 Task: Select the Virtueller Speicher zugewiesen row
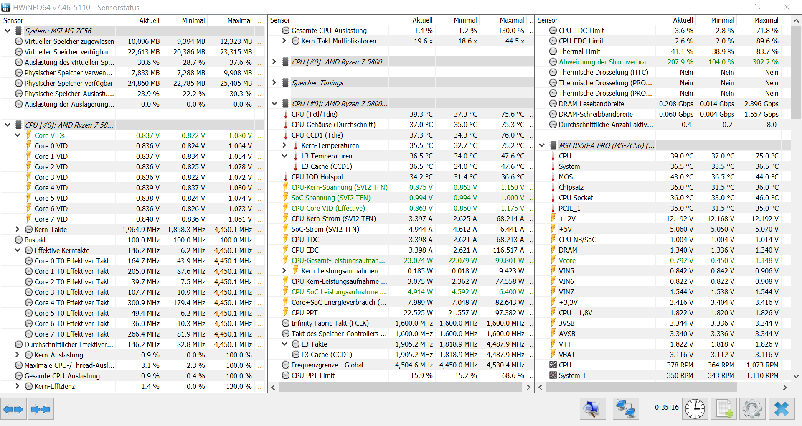[x=133, y=41]
